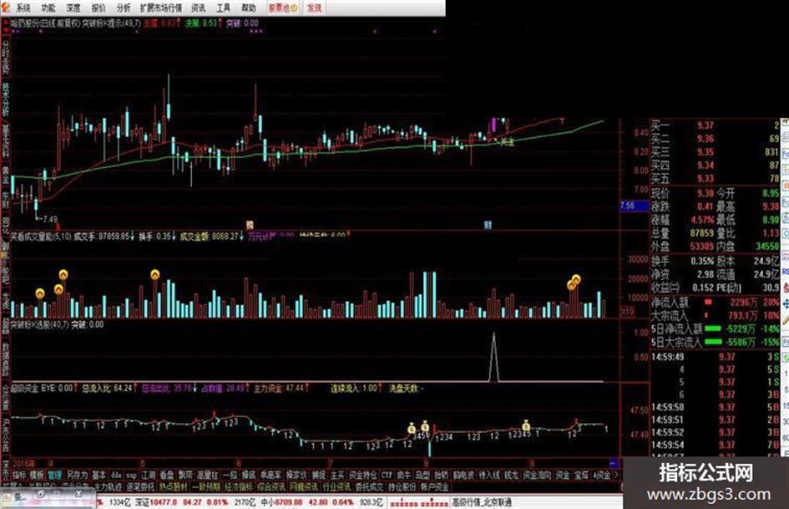
Task: Open the 经济指标 tab
Action: 239,486
